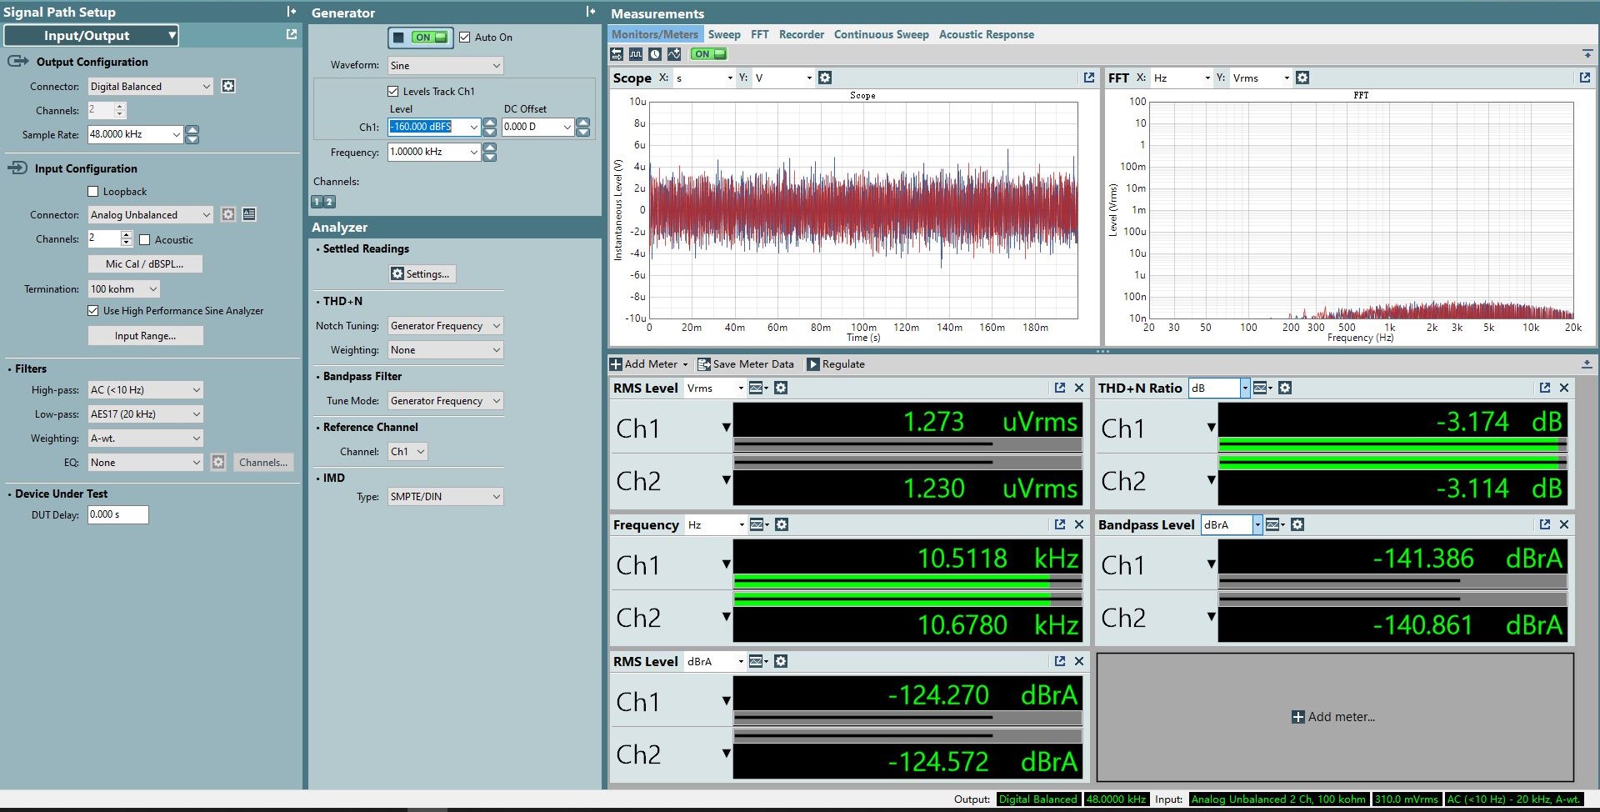Open THD+N Ratio meter settings gear
The width and height of the screenshot is (1600, 812).
(x=1285, y=388)
